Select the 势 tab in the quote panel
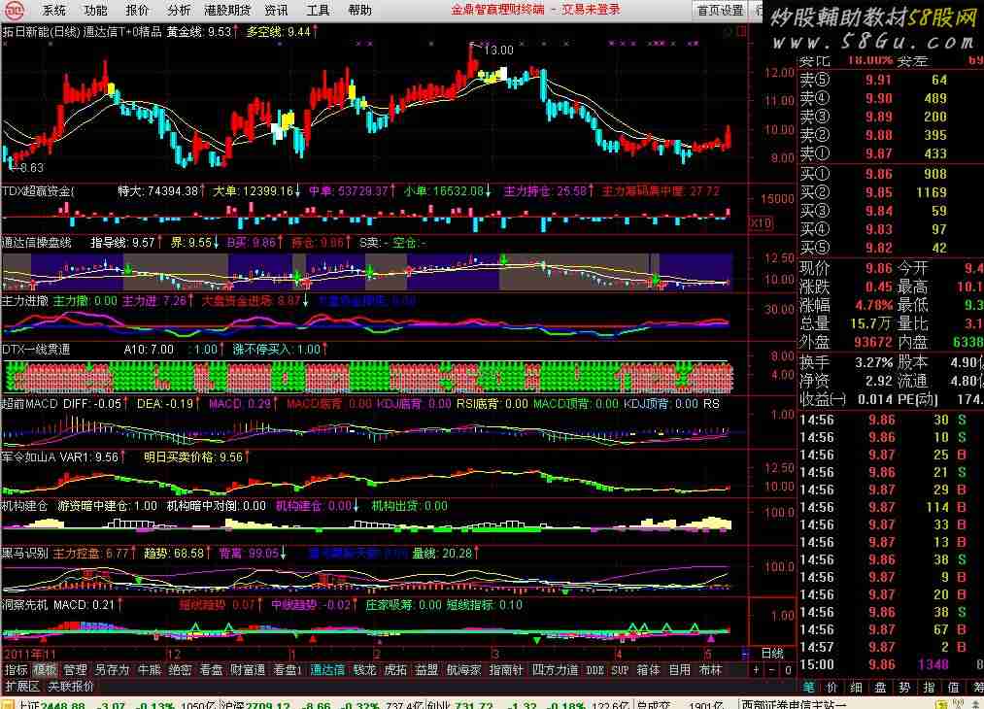This screenshot has height=709, width=984. 904,688
